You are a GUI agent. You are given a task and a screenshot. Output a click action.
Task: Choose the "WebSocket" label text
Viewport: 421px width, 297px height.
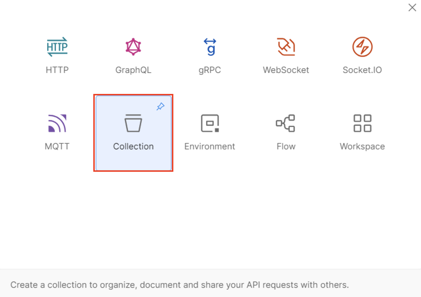click(x=286, y=70)
